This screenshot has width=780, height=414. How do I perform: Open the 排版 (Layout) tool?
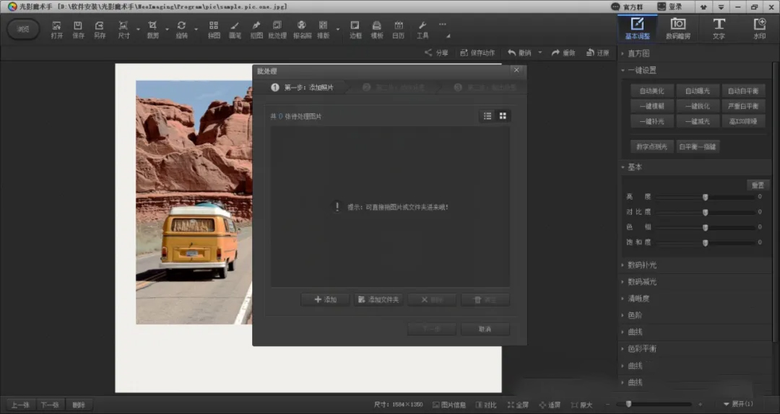tap(324, 30)
